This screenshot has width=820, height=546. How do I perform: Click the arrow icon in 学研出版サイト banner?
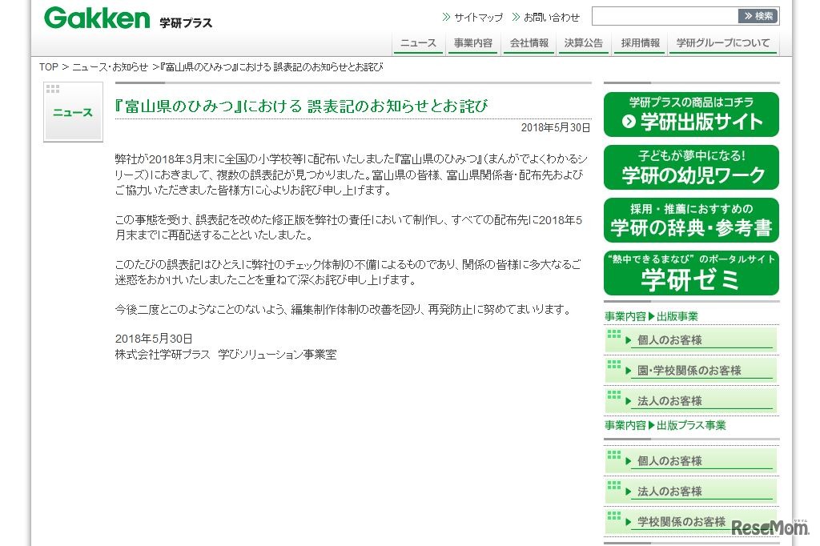click(x=629, y=122)
